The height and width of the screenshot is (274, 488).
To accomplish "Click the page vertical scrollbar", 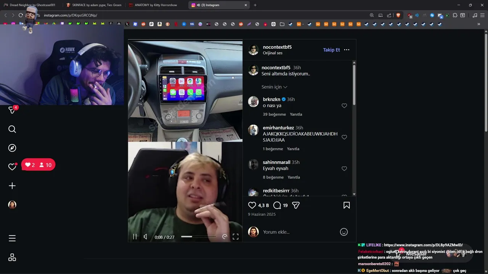I will click(486, 82).
